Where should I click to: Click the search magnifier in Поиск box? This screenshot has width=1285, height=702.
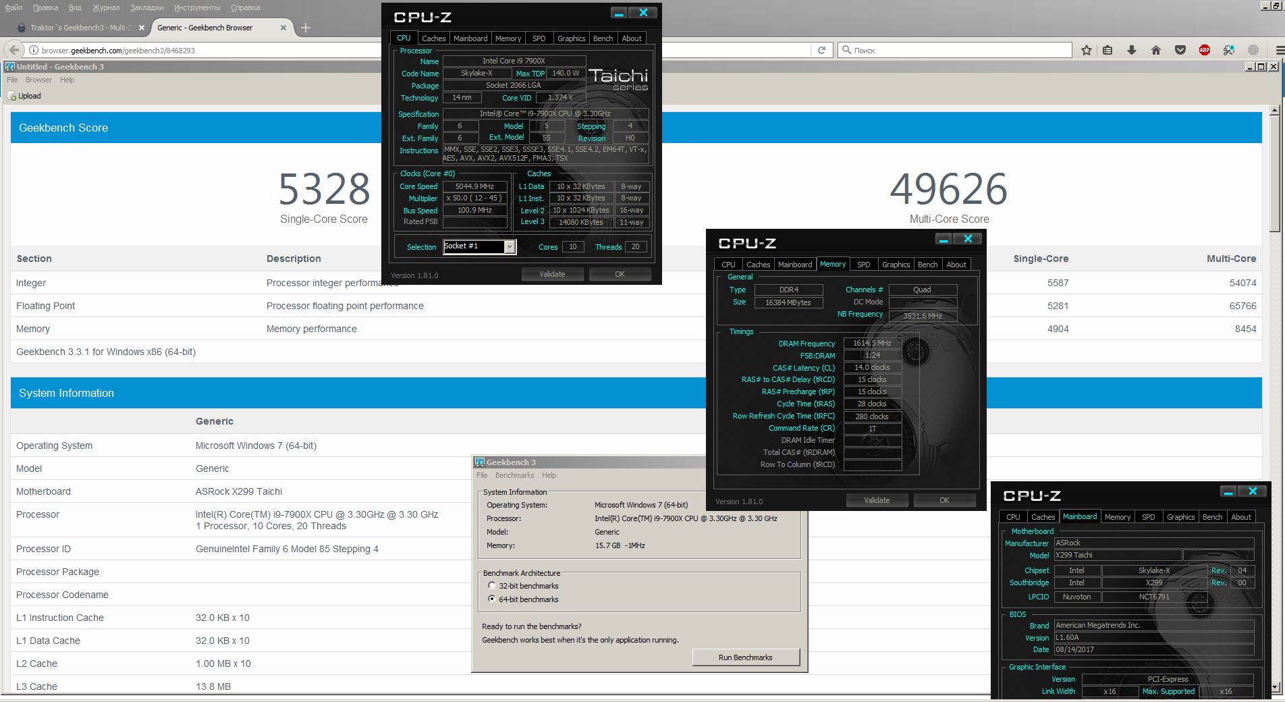(847, 50)
